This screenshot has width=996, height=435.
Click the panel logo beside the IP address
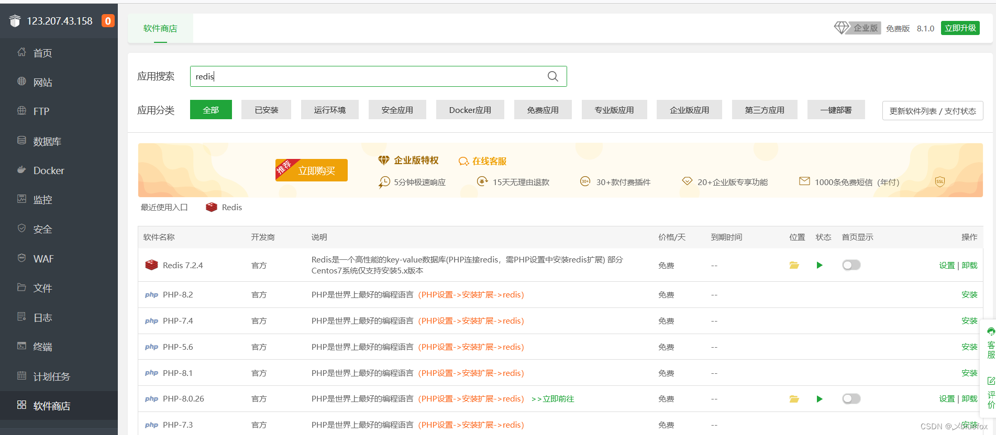pyautogui.click(x=15, y=20)
